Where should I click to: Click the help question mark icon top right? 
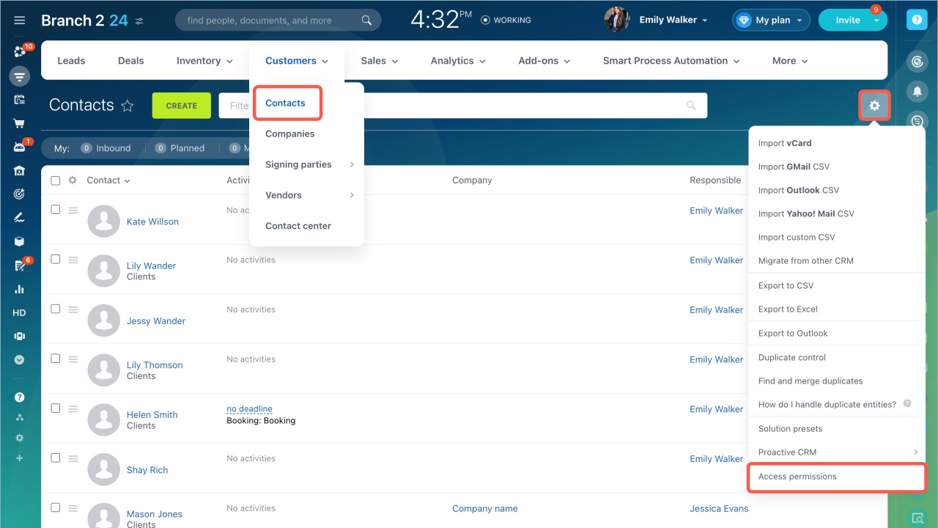[x=917, y=21]
